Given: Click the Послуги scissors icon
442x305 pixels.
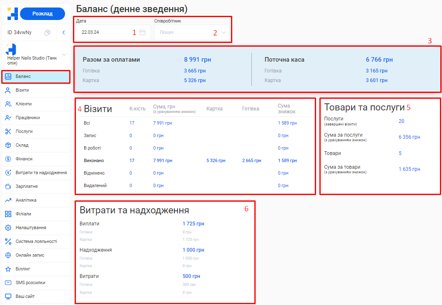Looking at the screenshot, I should point(8,132).
